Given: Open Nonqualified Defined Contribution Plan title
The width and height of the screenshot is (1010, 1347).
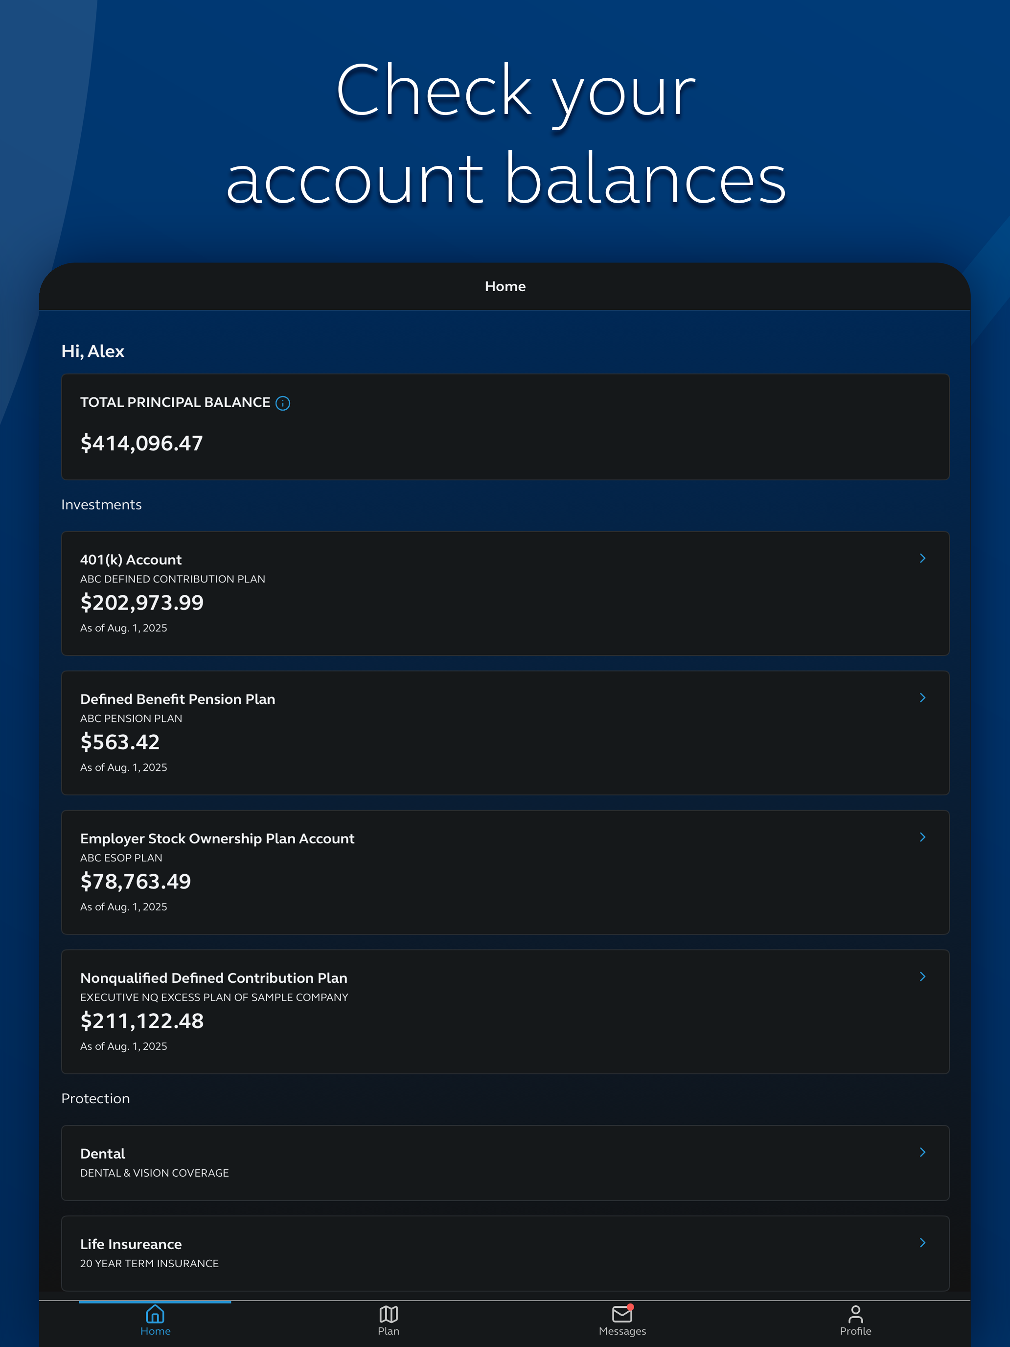Looking at the screenshot, I should (214, 978).
